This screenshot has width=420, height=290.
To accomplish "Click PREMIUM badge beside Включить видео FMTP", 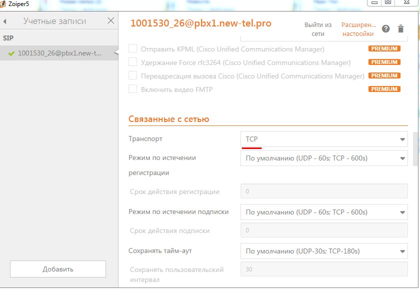I will coord(384,89).
